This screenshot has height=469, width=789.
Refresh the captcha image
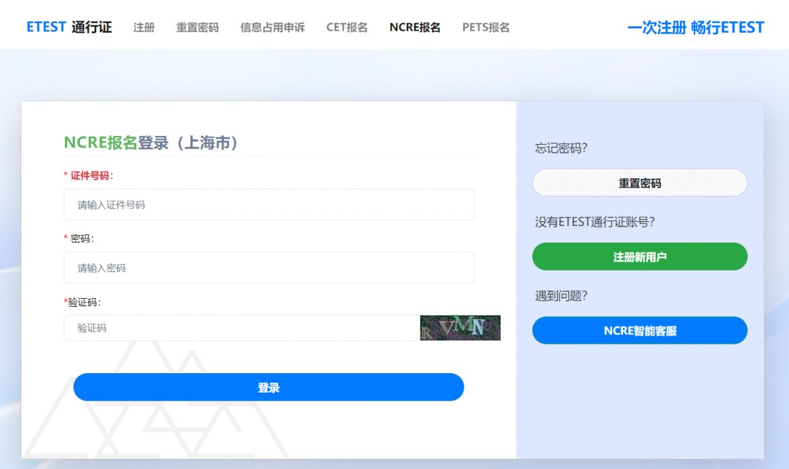(x=460, y=328)
